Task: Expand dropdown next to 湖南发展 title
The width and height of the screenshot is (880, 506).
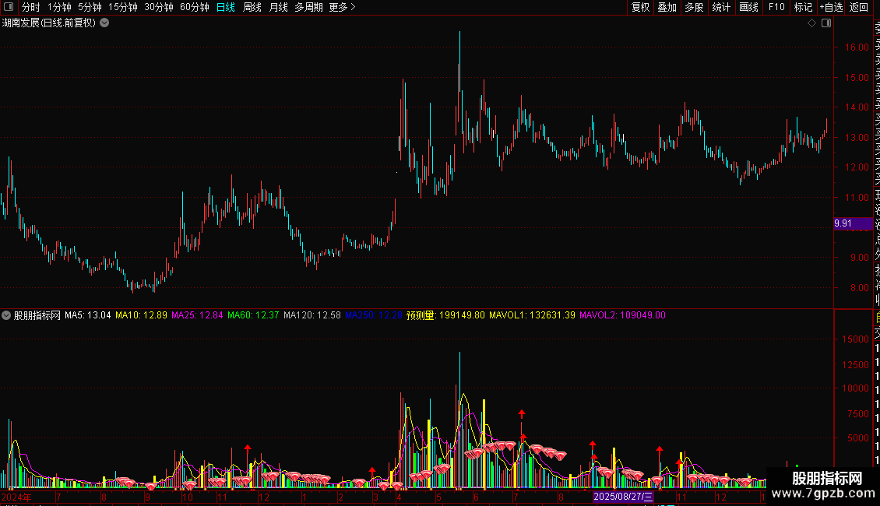Action: pyautogui.click(x=104, y=23)
